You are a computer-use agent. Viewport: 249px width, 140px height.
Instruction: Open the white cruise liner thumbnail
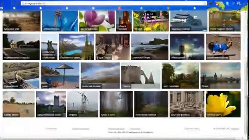point(189,21)
